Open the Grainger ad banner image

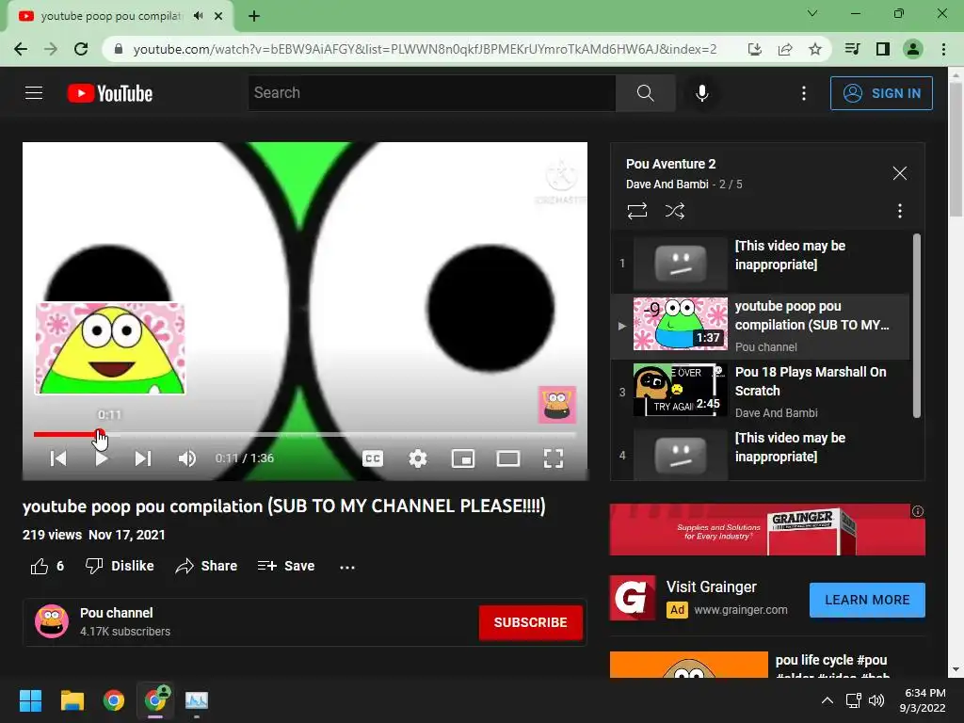tap(766, 529)
